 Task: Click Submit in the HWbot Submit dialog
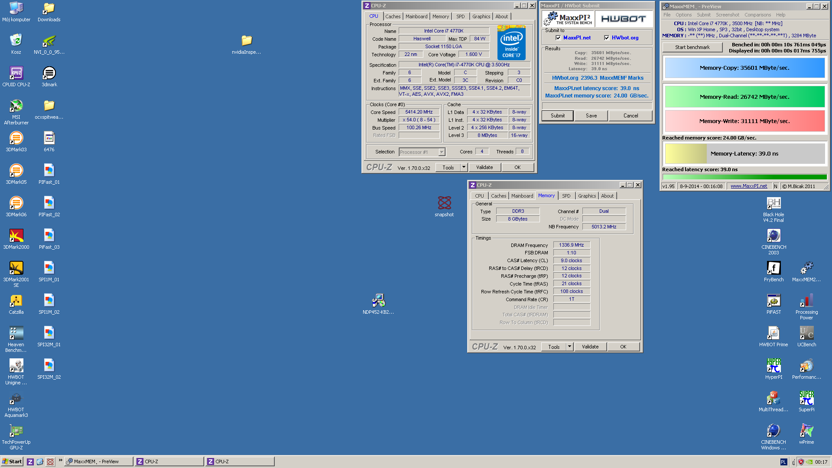558,116
